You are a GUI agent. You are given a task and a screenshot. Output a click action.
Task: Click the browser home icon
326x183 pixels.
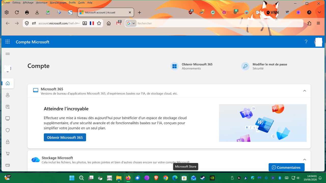click(109, 23)
